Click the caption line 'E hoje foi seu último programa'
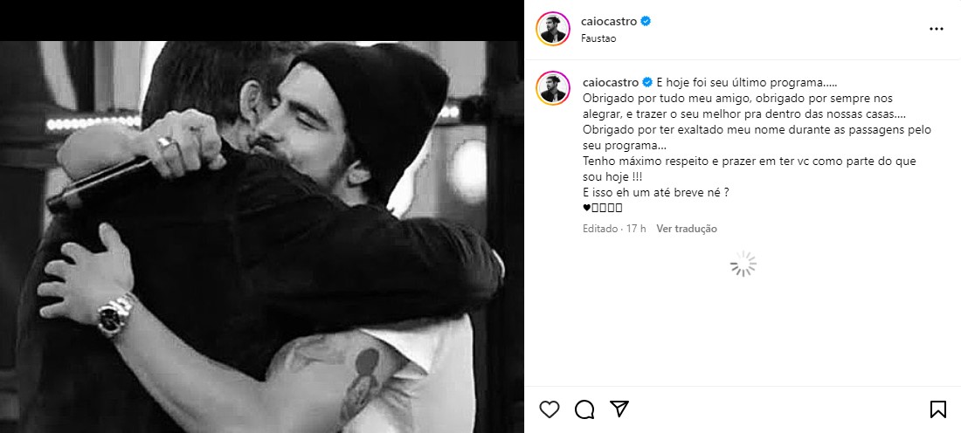 click(x=746, y=82)
